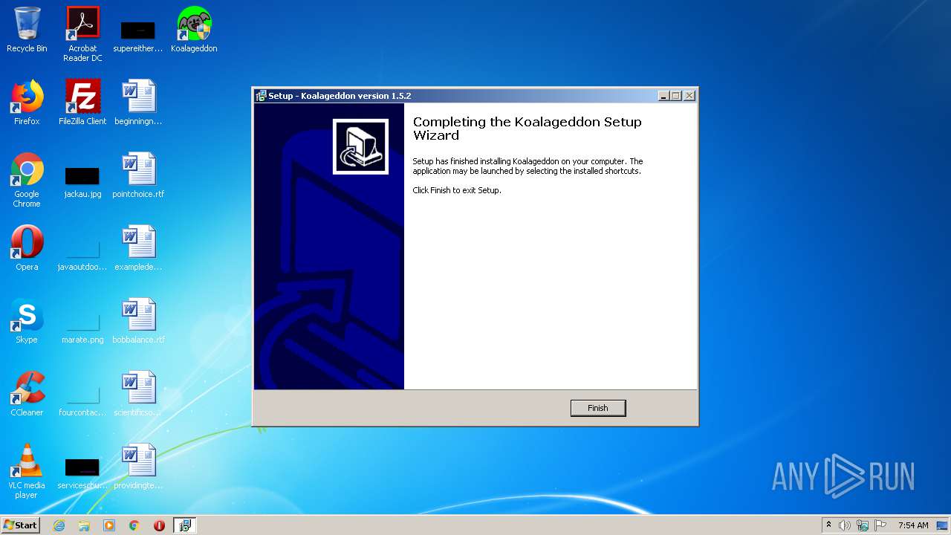Select VLC media player desktop shortcut
The height and width of the screenshot is (535, 951).
click(27, 471)
